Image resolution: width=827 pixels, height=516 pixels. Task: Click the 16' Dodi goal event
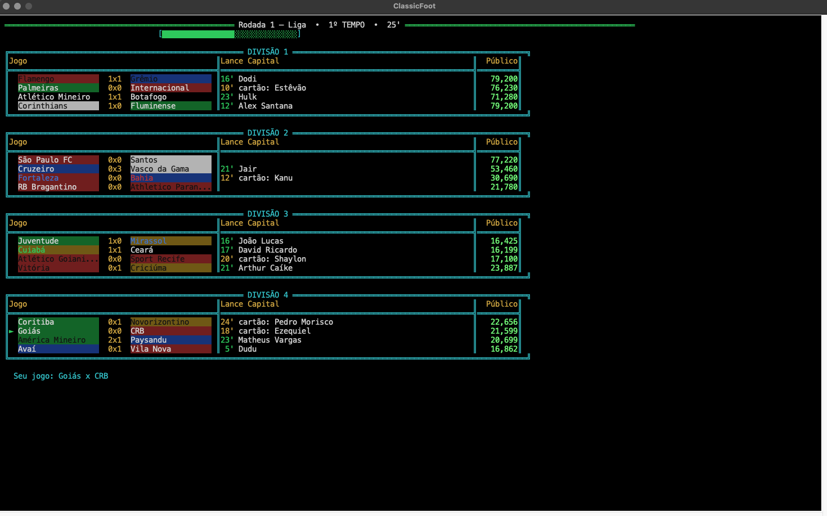[239, 79]
